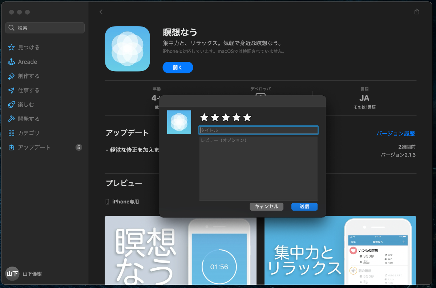
Task: Set rating to four stars
Action: tap(237, 117)
